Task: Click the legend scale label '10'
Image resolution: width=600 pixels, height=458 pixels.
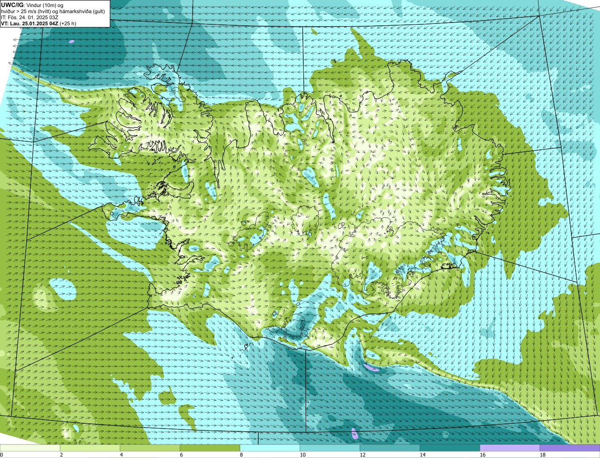Action: tap(303, 455)
